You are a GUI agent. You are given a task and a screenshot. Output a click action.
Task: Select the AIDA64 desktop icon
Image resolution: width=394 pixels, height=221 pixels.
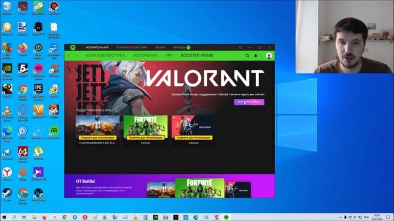point(23,154)
